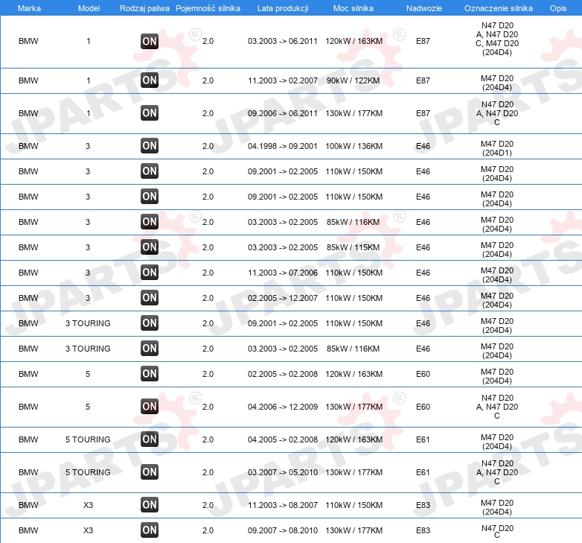Select the date range 11.2003 -> 02.2007
The height and width of the screenshot is (543, 582).
point(283,80)
